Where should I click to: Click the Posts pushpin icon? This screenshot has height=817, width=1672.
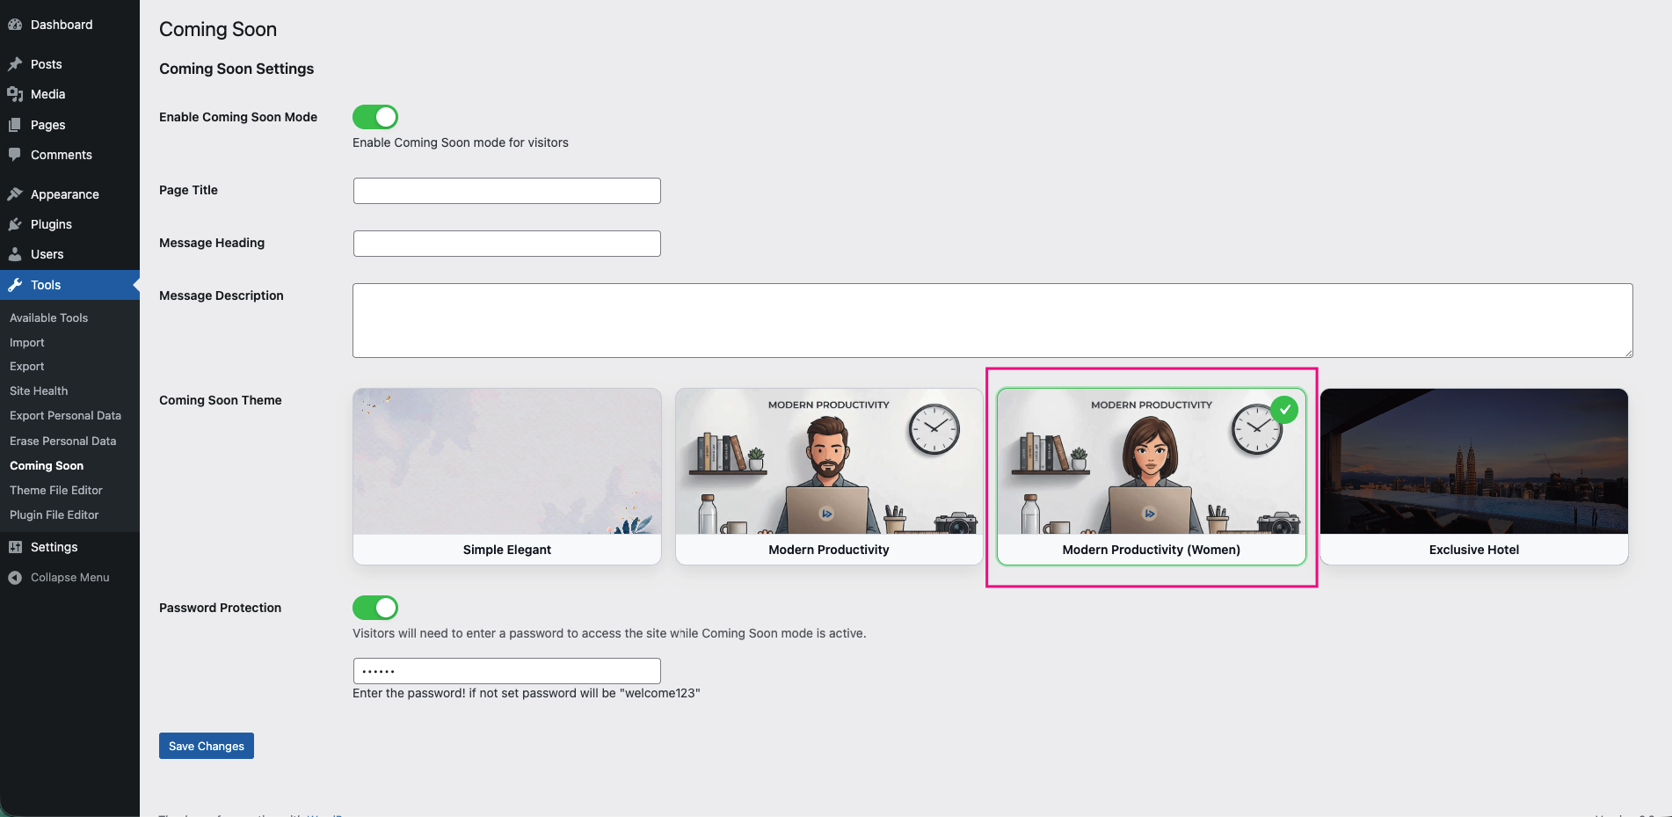[15, 64]
